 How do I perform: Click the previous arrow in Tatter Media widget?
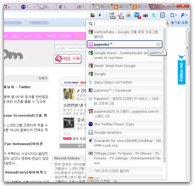pos(65,134)
